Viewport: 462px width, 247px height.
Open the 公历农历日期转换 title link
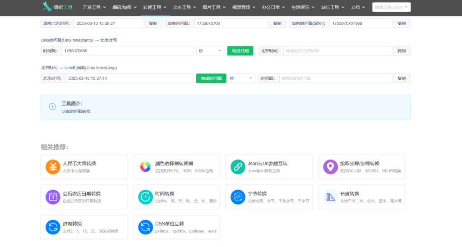click(82, 193)
